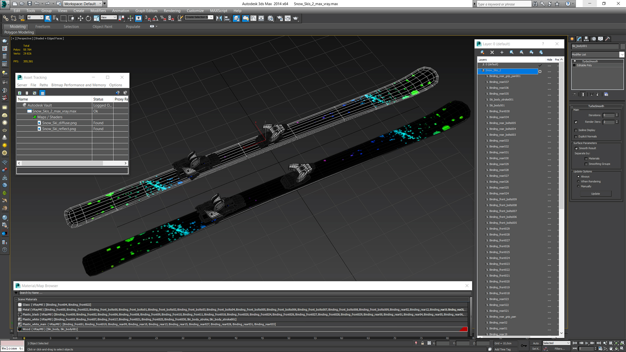Image resolution: width=626 pixels, height=352 pixels.
Task: Select Always update option
Action: (x=578, y=176)
